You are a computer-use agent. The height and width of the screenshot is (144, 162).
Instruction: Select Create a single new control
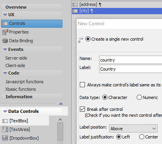[88, 39]
